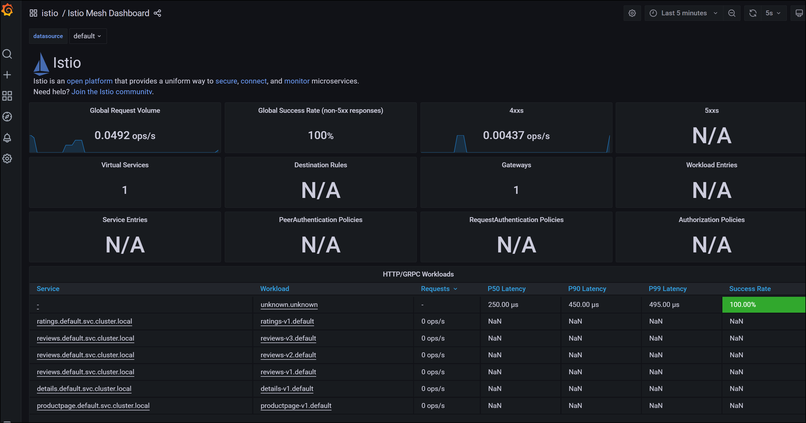This screenshot has width=806, height=423.
Task: Cycle the view mode monitor icon
Action: pyautogui.click(x=799, y=13)
